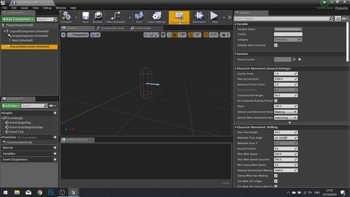Open Class Settings
The width and height of the screenshot is (350, 197).
156,18
